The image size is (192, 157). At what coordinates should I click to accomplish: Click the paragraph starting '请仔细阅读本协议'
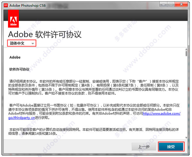point(93,87)
